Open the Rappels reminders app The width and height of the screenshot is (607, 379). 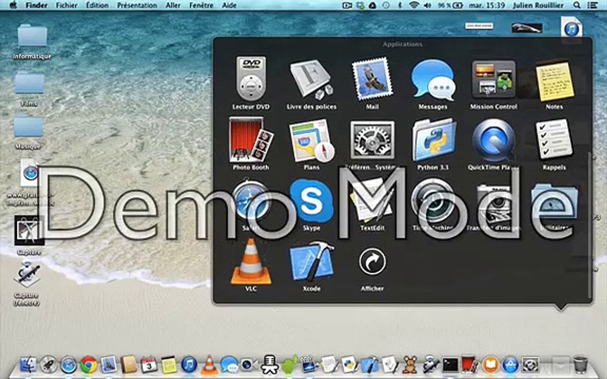coord(554,139)
